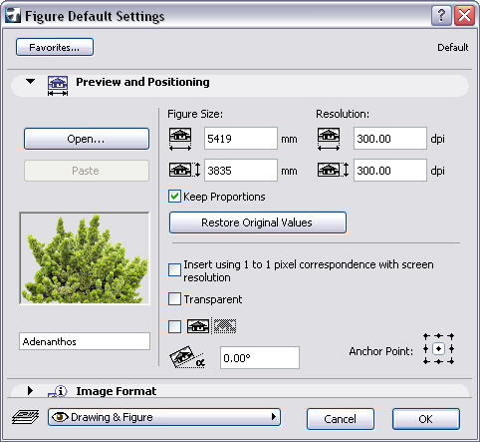
Task: Expand the Image Format panel
Action: coord(30,391)
